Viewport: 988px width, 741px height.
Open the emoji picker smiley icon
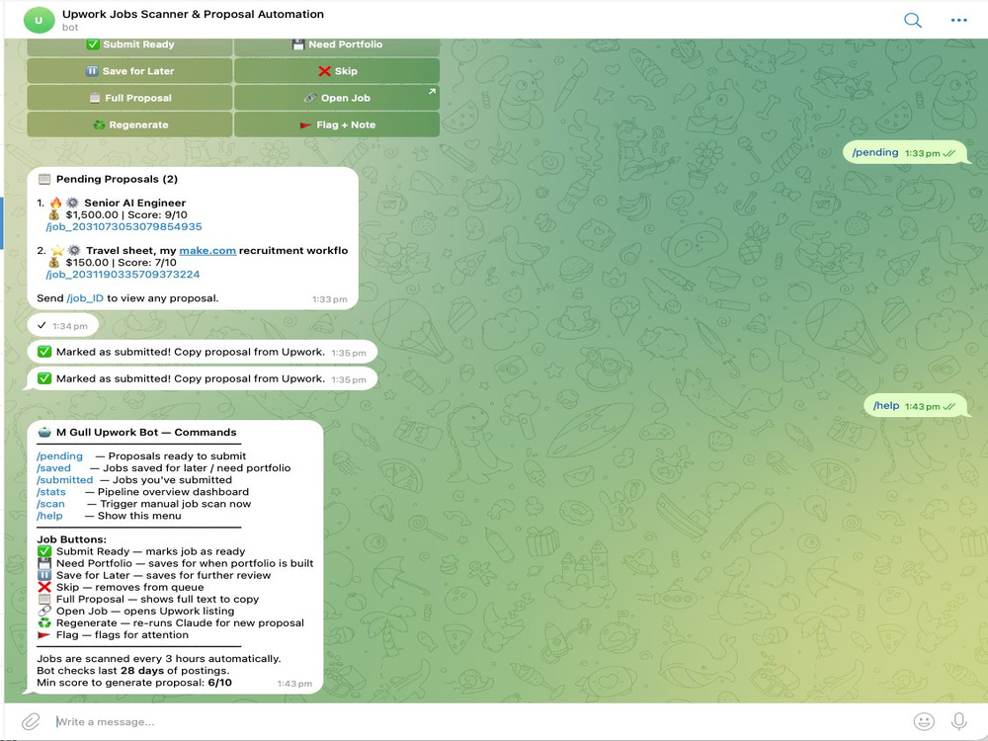click(924, 721)
